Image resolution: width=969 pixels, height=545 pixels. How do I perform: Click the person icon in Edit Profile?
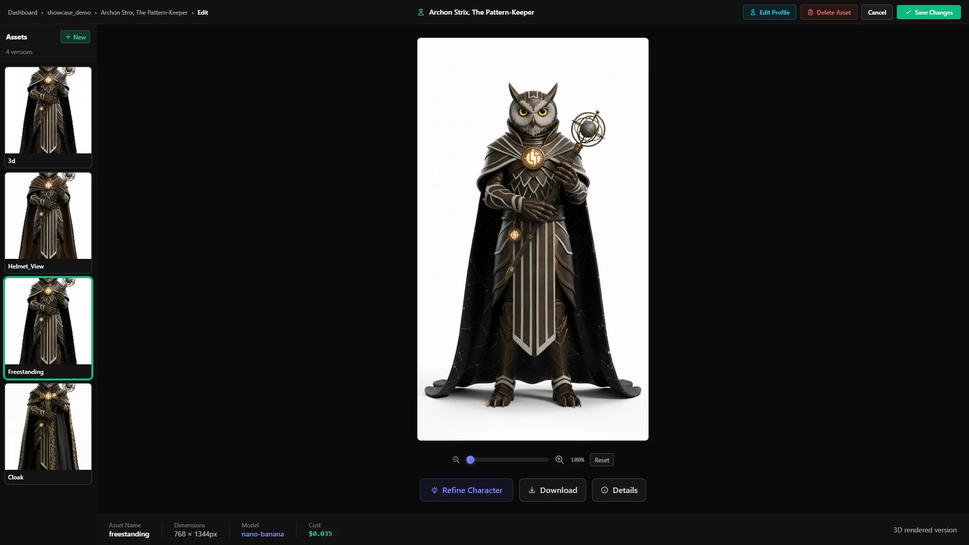pyautogui.click(x=753, y=13)
